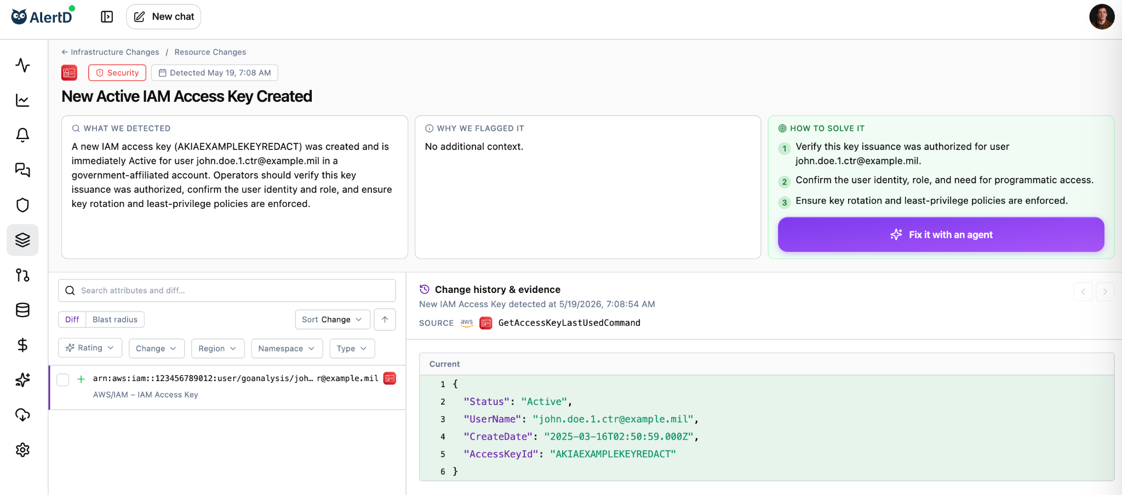Screen dimensions: 1122x495
Task: Expand the Namespace filter dropdown
Action: (x=287, y=349)
